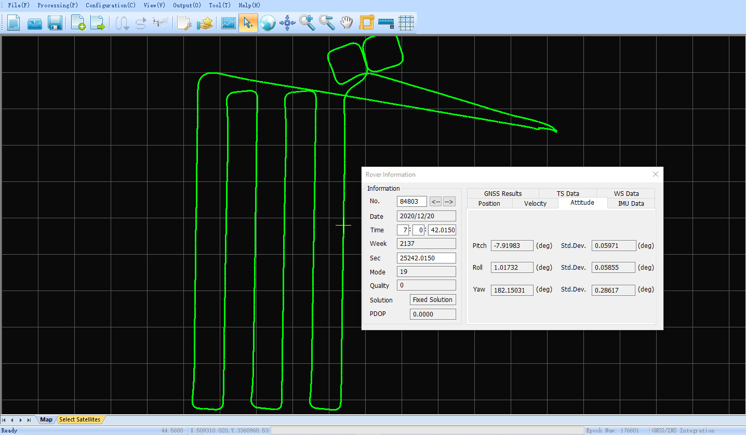Open project using the blue tray icon
The width and height of the screenshot is (746, 435).
coord(35,23)
